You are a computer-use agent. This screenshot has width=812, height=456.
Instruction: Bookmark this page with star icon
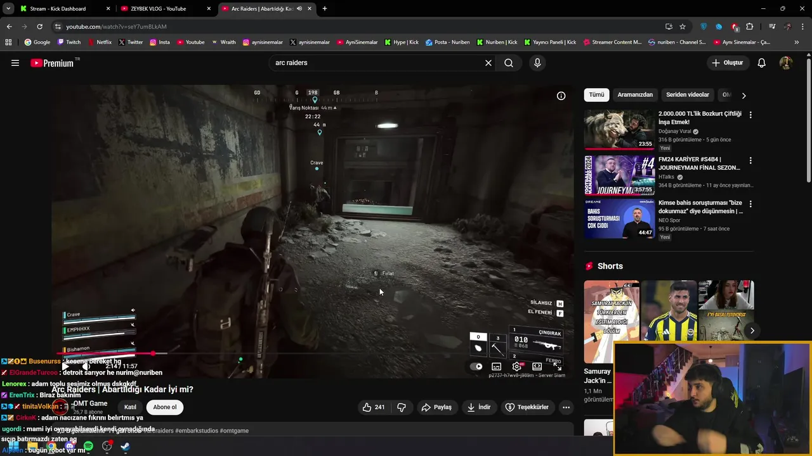pos(683,27)
